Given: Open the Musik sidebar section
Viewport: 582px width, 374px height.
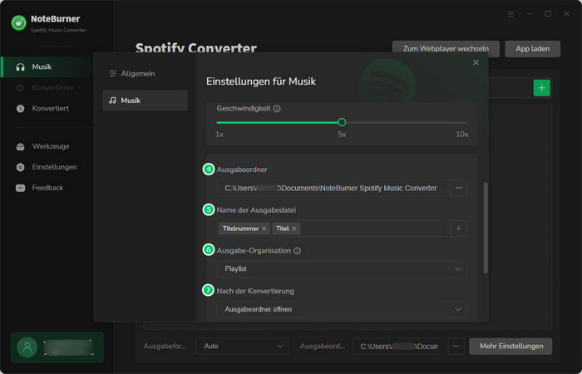Looking at the screenshot, I should pyautogui.click(x=47, y=66).
